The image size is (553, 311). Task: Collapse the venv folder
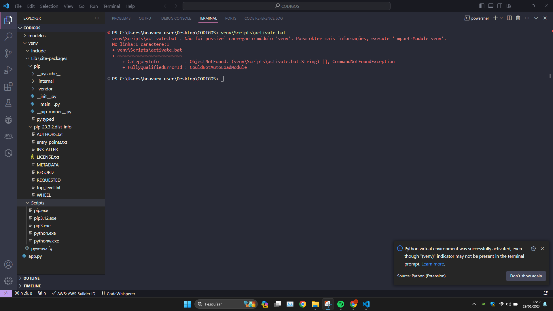[x=61, y=43]
